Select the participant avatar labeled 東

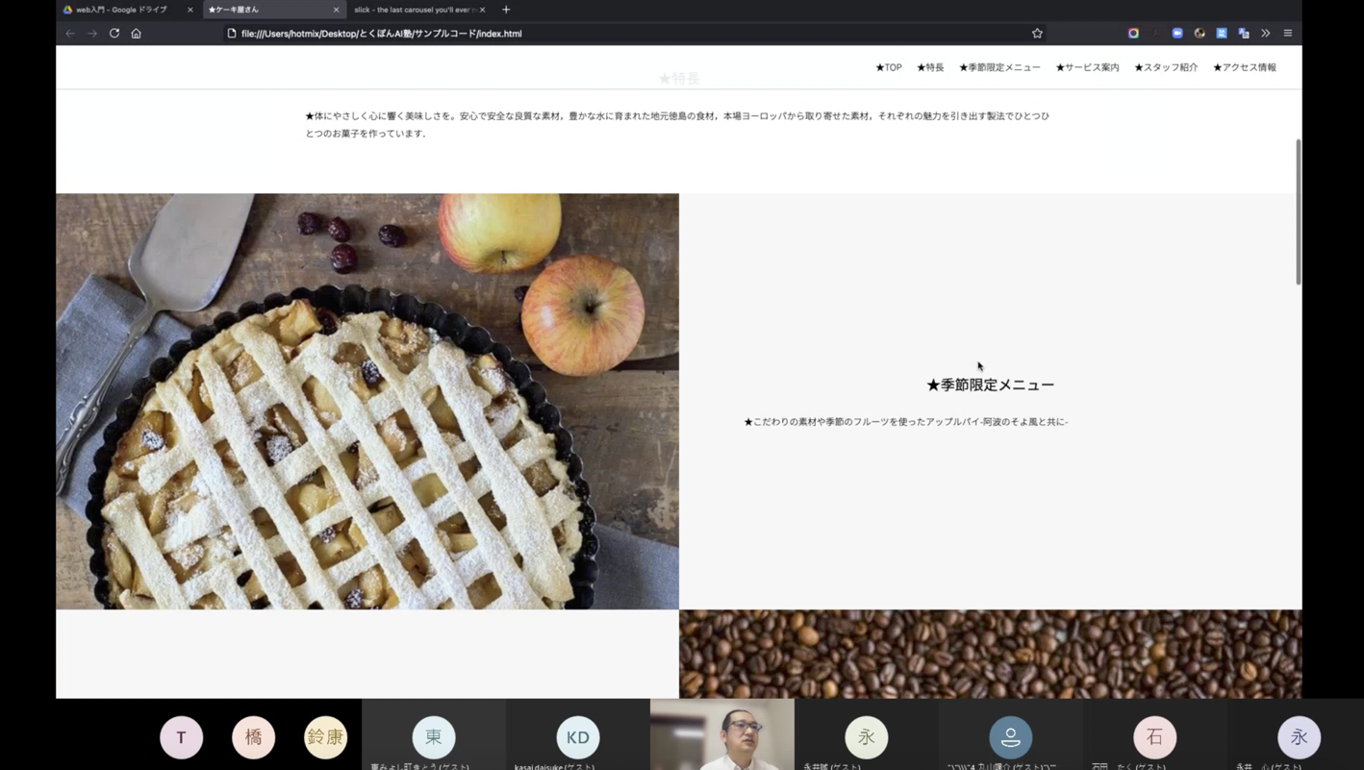click(x=434, y=737)
